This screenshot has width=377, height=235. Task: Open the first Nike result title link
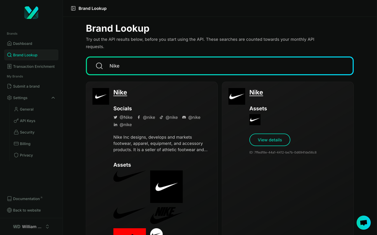tap(120, 93)
